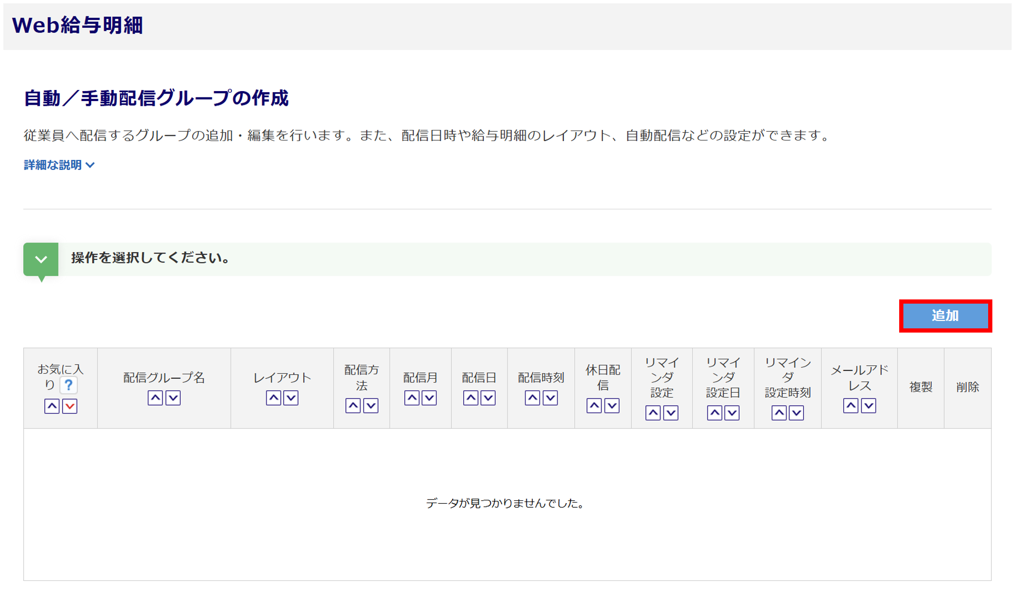Viewport: 1015px width, 592px height.
Task: Click the green chevron dropdown beside 操作を選択してください
Action: click(41, 259)
